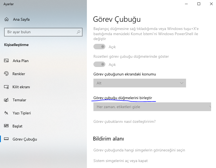Click the Kilit ekranı lock icon
The height and width of the screenshot is (168, 216).
[x=6, y=87]
